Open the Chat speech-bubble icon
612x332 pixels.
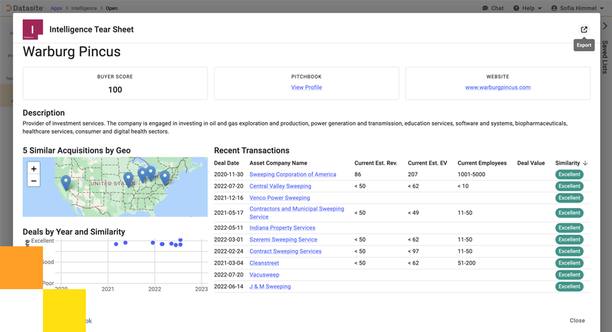click(485, 8)
